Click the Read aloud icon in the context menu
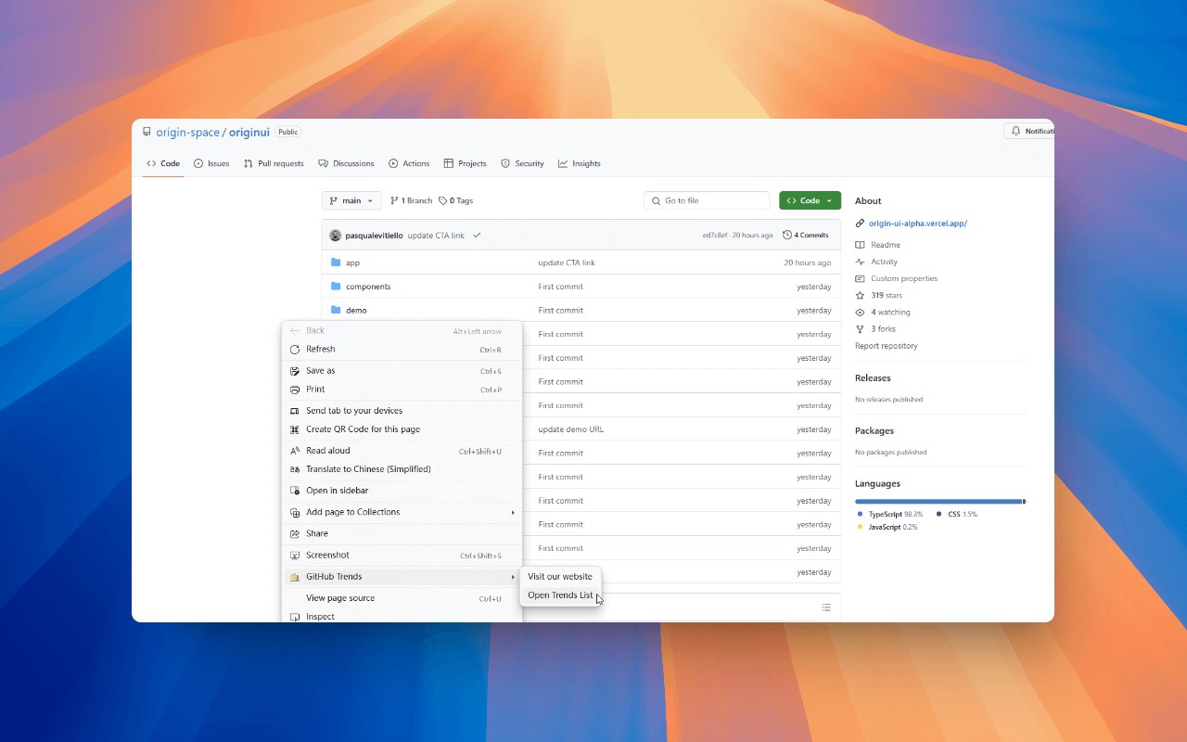Viewport: 1187px width, 742px height. tap(295, 451)
